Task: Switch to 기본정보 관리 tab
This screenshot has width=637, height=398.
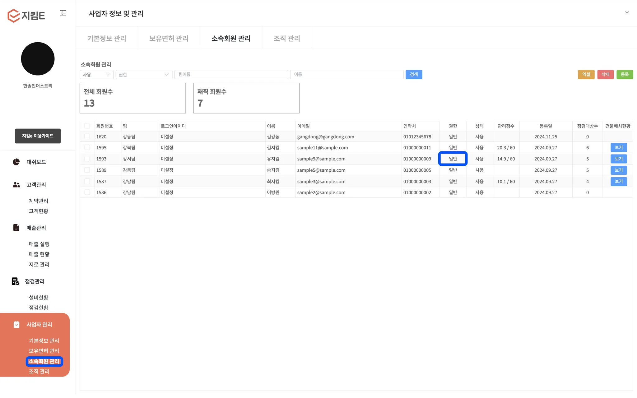Action: pos(107,38)
